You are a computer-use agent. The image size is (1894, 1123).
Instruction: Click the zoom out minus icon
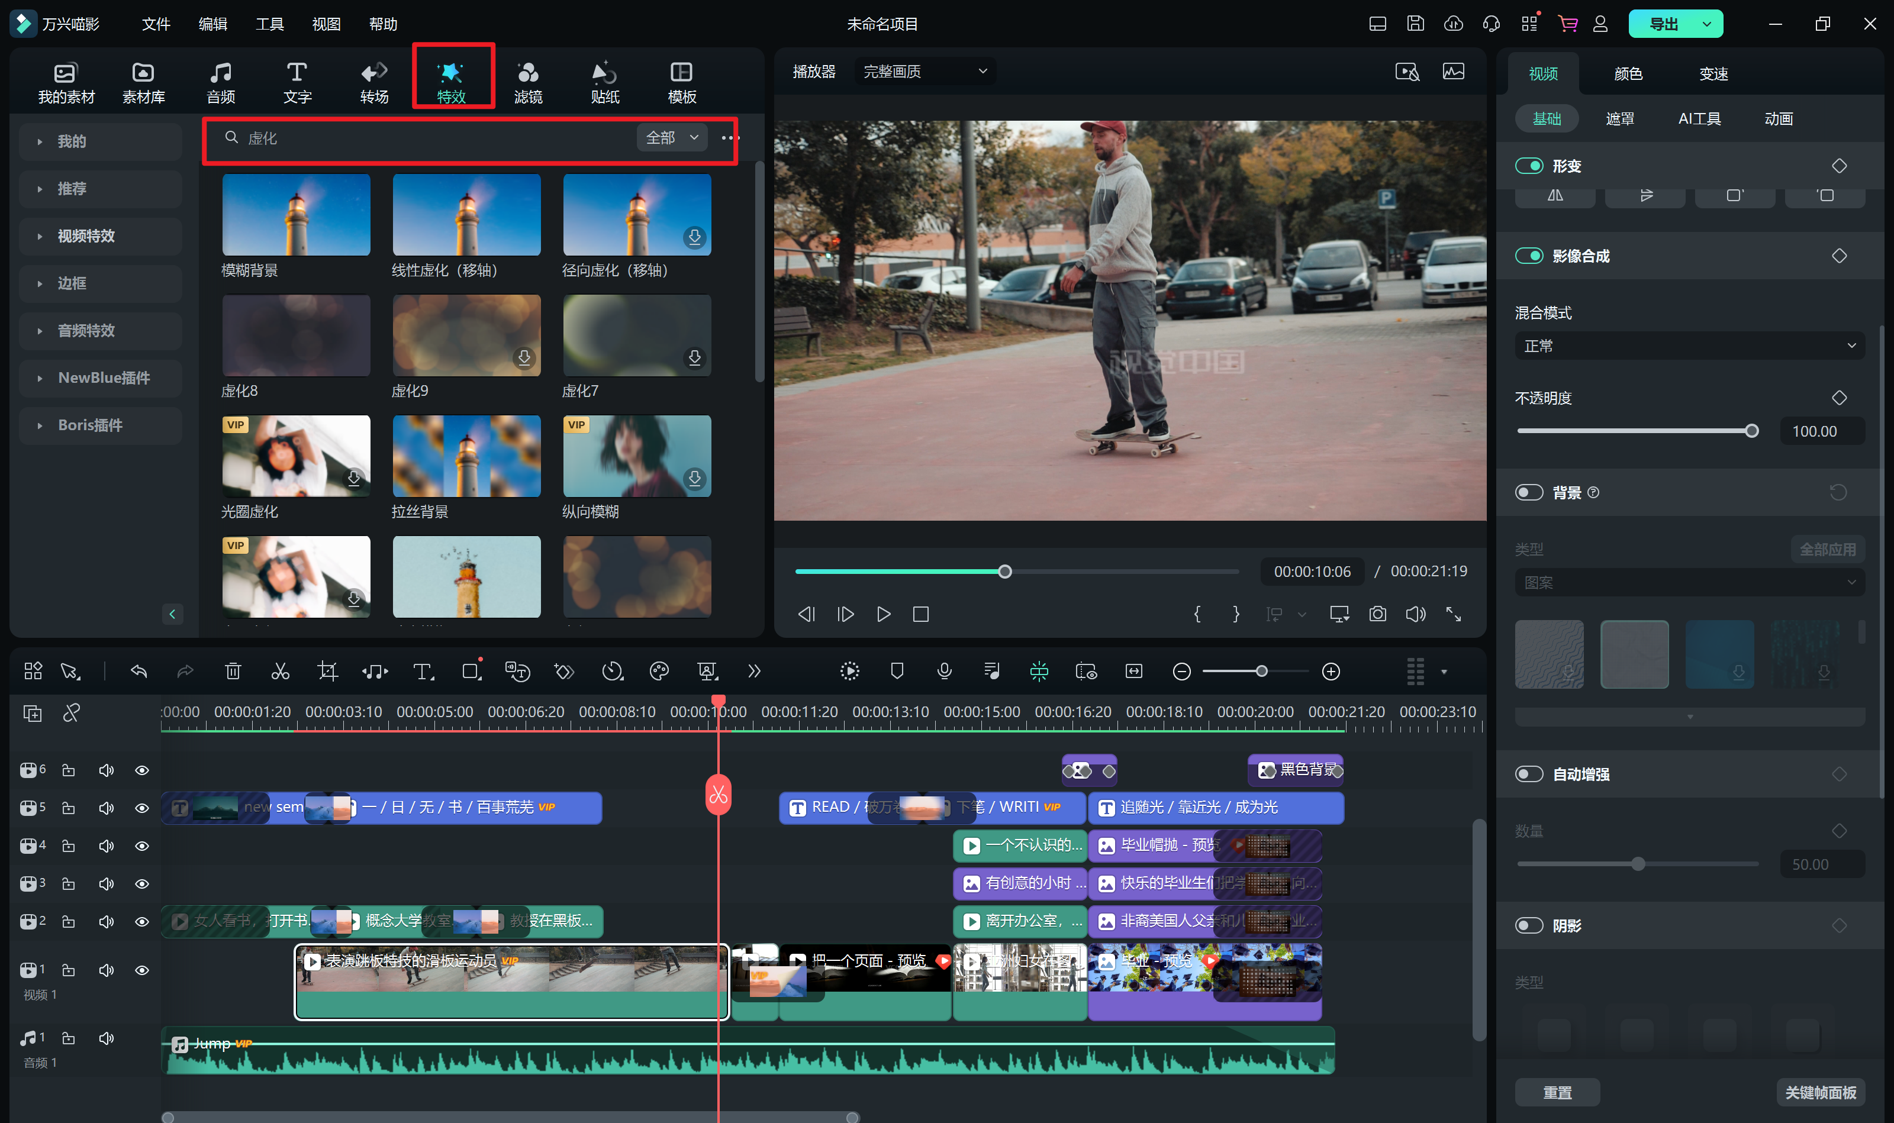[1181, 671]
